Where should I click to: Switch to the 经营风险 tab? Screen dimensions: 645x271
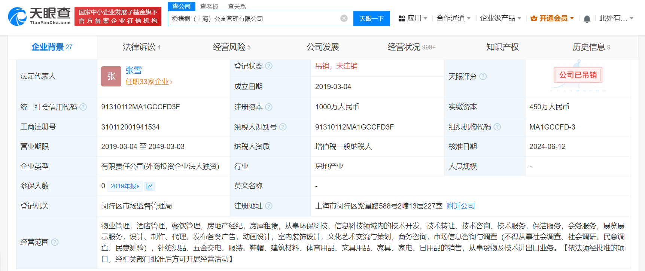(x=232, y=47)
